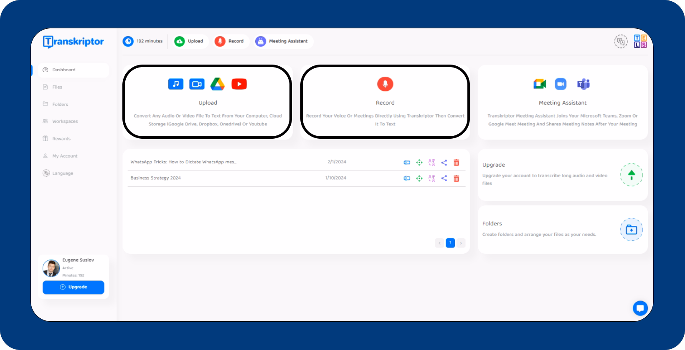The width and height of the screenshot is (685, 350).
Task: Click the create new folder icon
Action: pyautogui.click(x=631, y=230)
